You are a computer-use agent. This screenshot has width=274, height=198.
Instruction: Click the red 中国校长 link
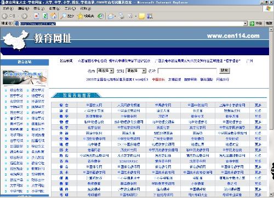click(158, 79)
